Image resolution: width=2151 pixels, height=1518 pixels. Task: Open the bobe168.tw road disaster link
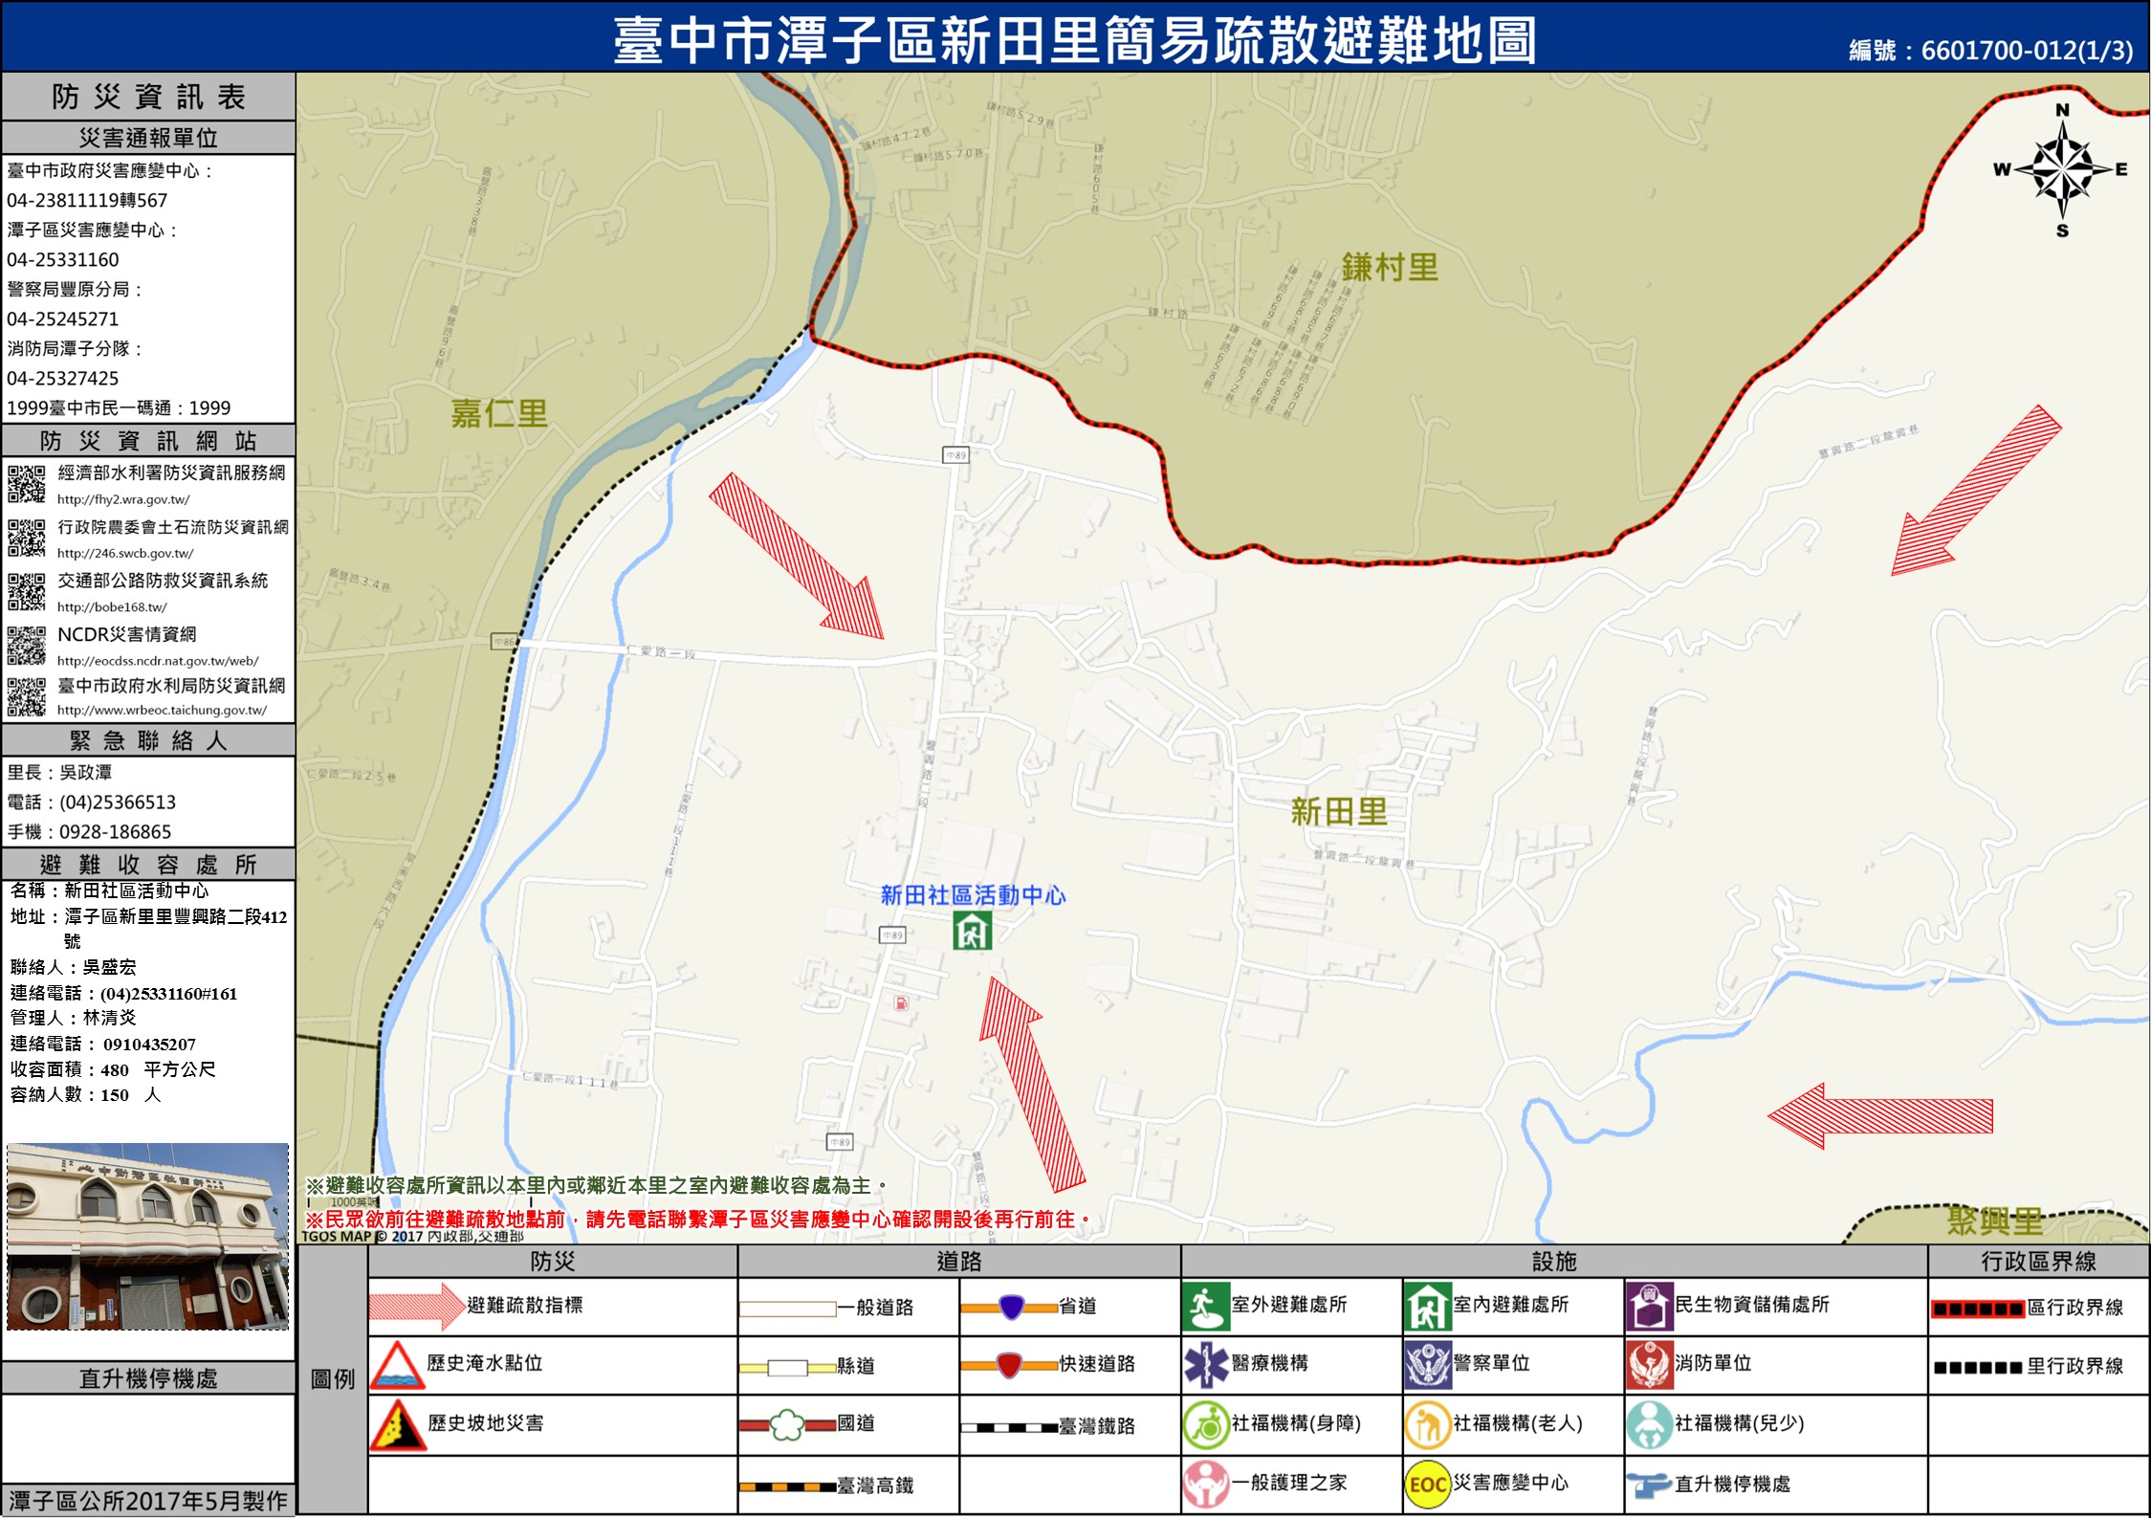pyautogui.click(x=112, y=607)
